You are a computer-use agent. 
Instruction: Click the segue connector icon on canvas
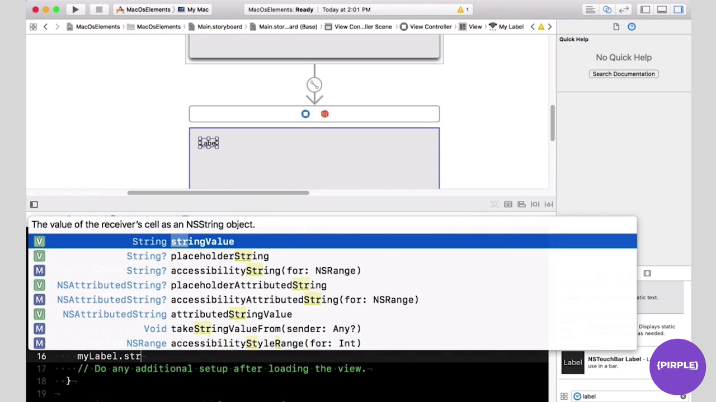[314, 85]
